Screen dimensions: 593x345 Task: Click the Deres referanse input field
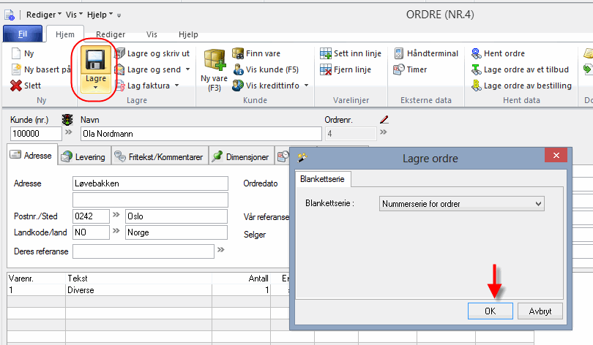[x=143, y=251]
